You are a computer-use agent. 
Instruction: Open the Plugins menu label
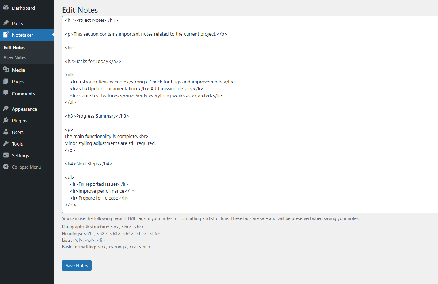tap(20, 121)
